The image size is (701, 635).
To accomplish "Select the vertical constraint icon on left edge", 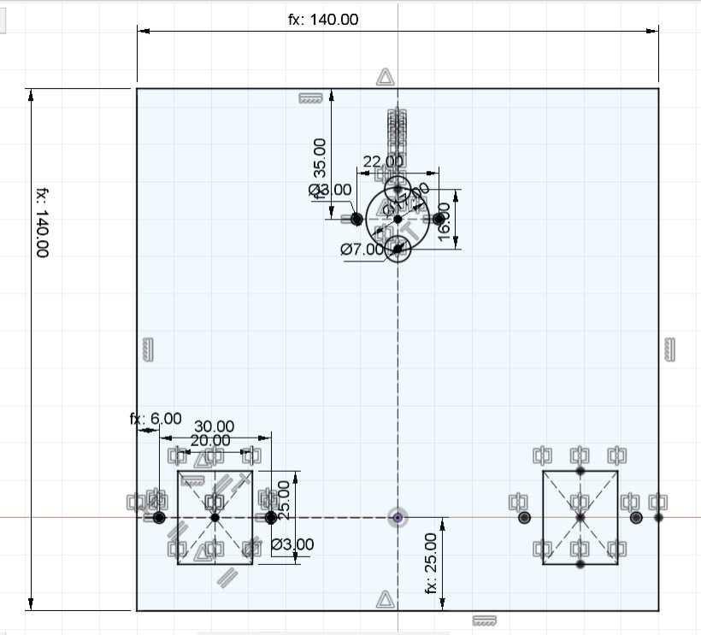I will [147, 349].
